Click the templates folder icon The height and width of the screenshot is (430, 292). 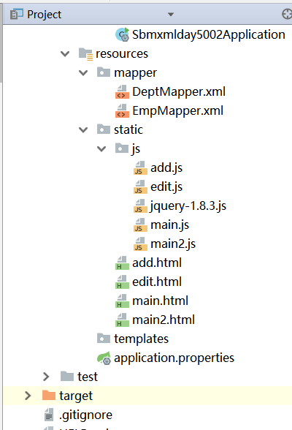point(104,338)
